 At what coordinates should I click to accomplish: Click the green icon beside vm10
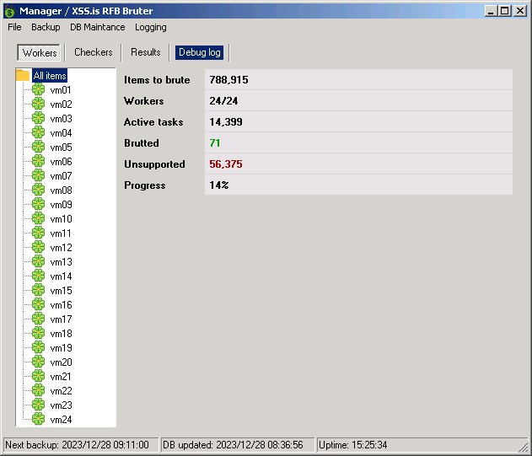[38, 218]
